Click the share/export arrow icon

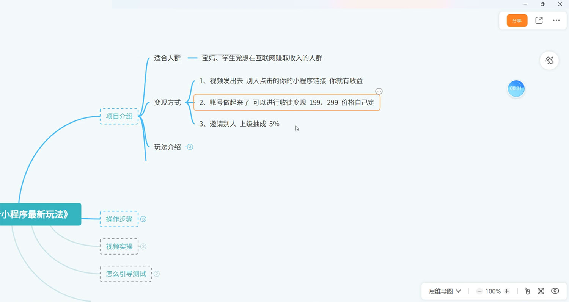click(539, 20)
